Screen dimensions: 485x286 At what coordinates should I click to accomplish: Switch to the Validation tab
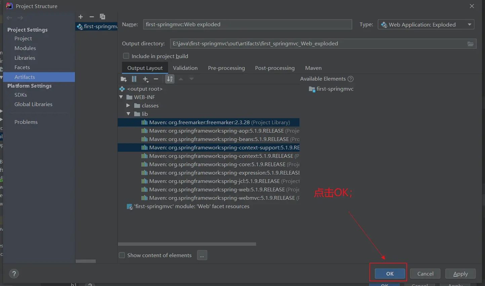pos(185,68)
